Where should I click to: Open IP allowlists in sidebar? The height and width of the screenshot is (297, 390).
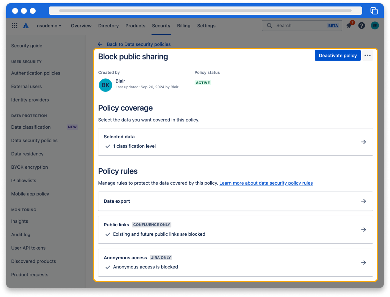[24, 180]
